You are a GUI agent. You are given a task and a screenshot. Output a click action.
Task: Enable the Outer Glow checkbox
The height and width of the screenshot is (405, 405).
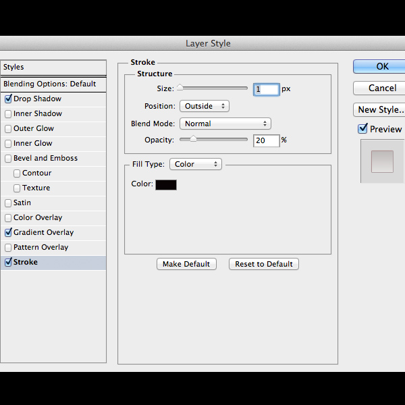pyautogui.click(x=8, y=129)
